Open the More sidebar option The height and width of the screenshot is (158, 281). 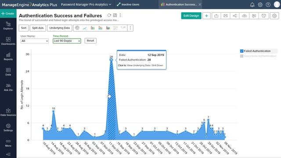8,143
